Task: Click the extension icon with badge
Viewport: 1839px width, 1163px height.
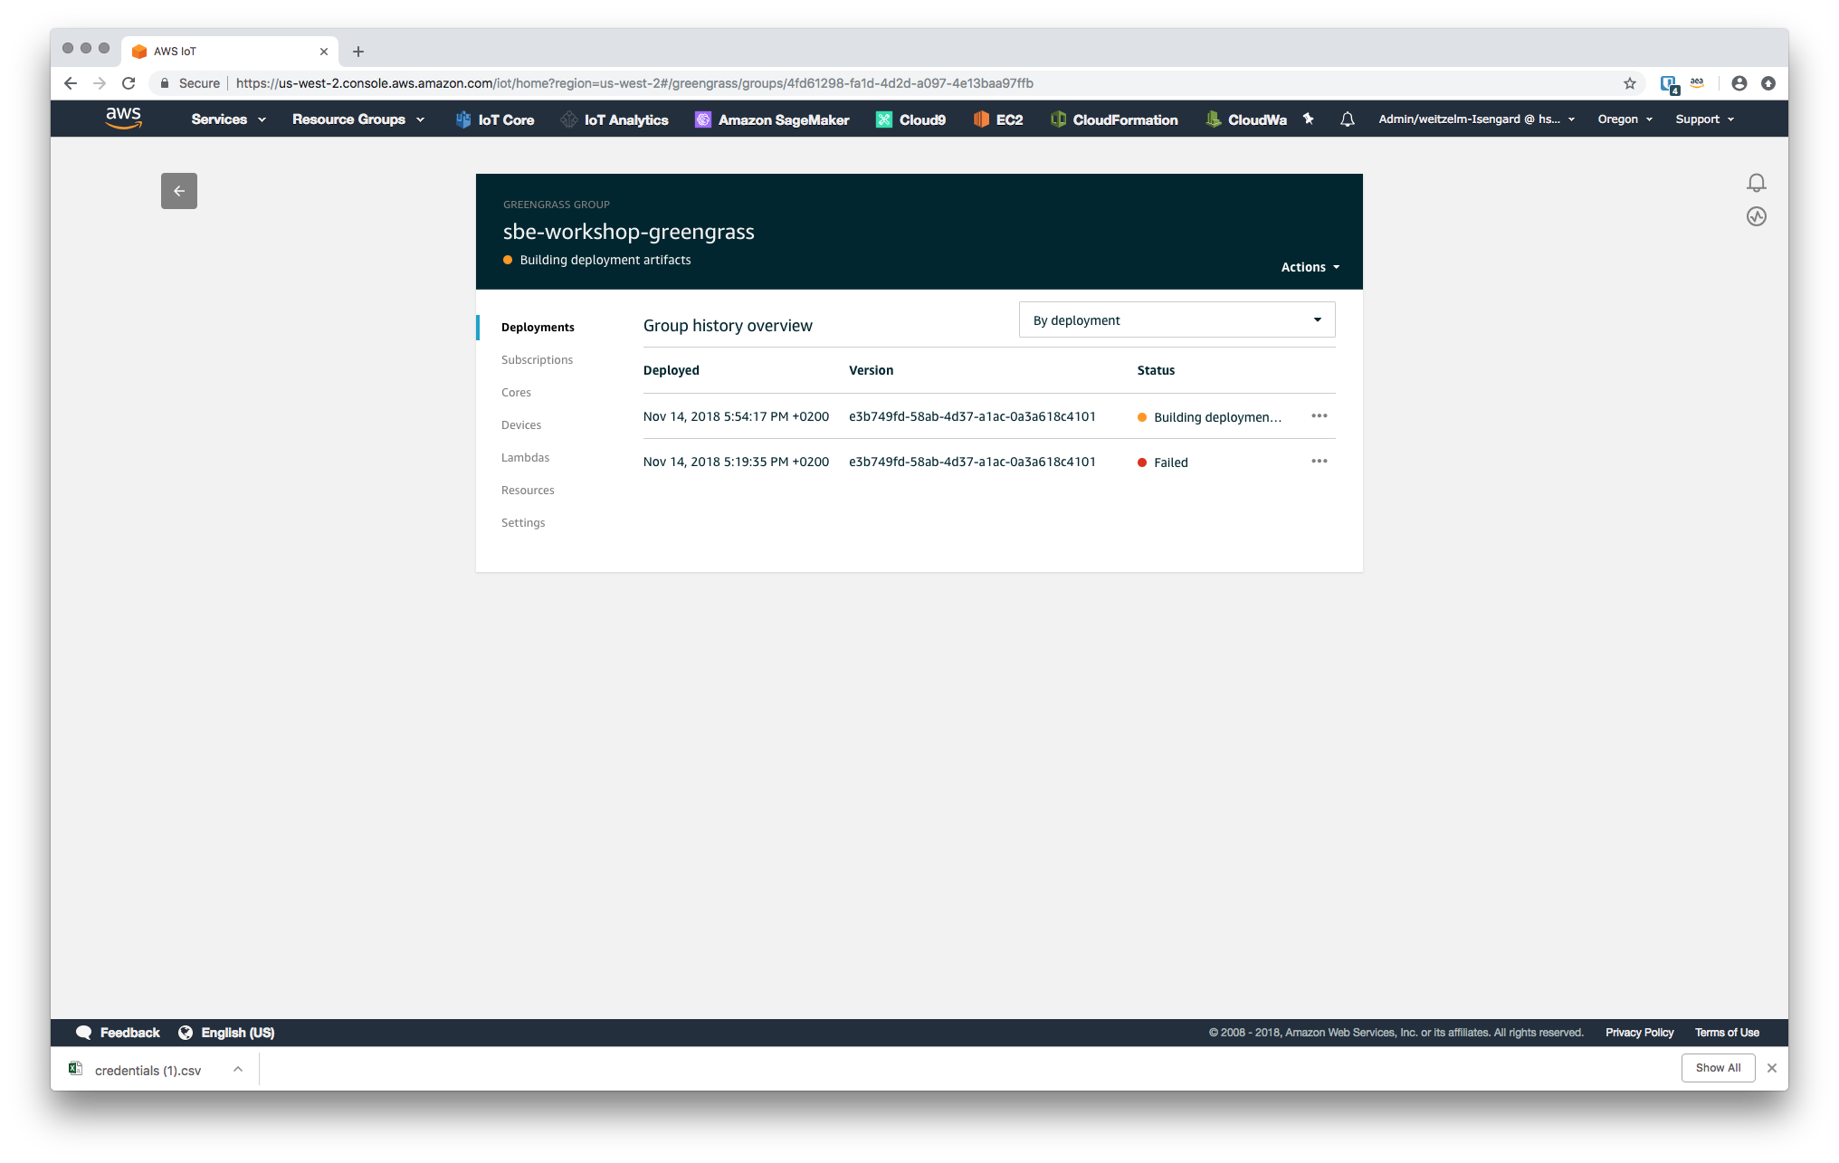Action: click(x=1670, y=84)
